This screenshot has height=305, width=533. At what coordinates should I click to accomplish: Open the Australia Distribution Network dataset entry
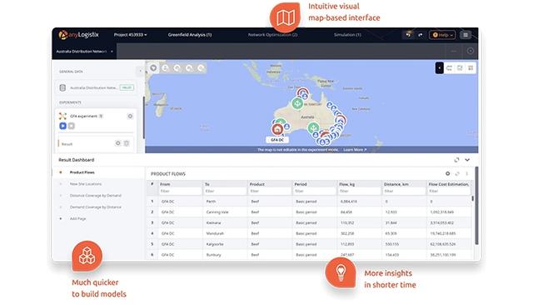[x=97, y=87]
